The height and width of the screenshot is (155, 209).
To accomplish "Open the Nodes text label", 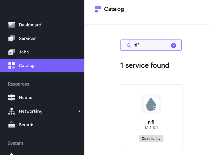I will pyautogui.click(x=25, y=98).
